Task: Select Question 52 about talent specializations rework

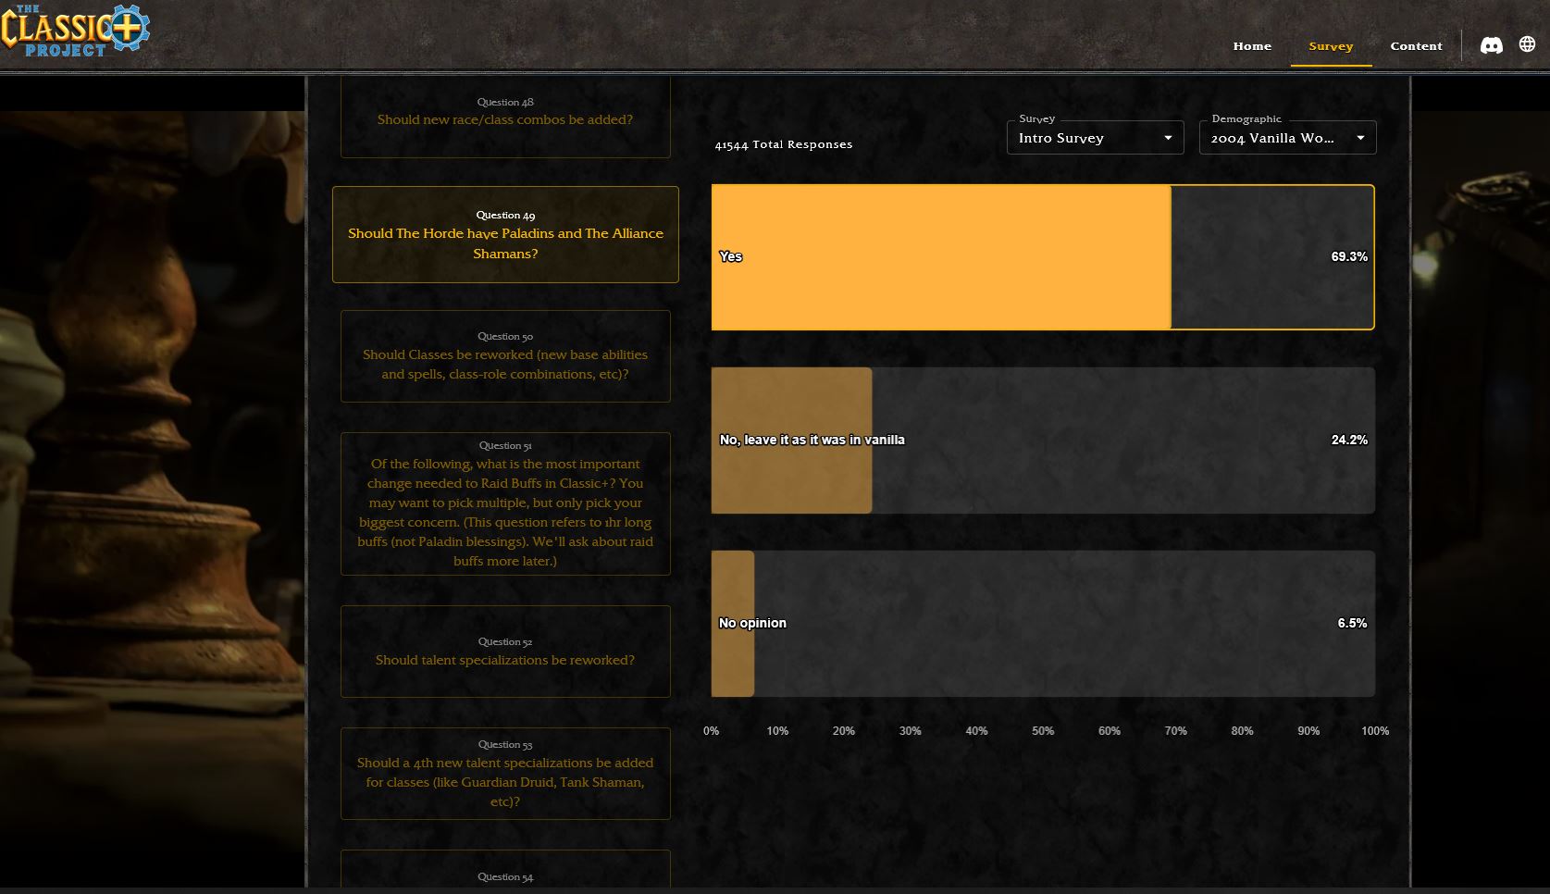Action: point(505,652)
